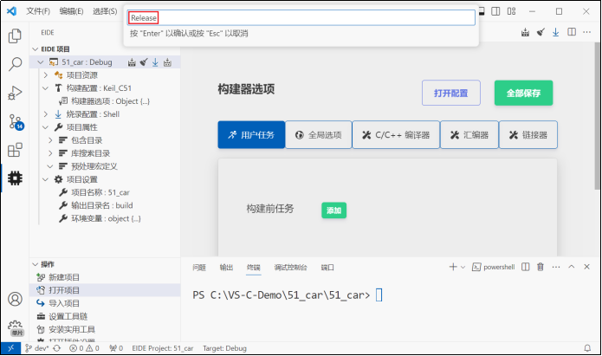The height and width of the screenshot is (356, 602).
Task: Select the 用户任务 tab
Action: 251,135
